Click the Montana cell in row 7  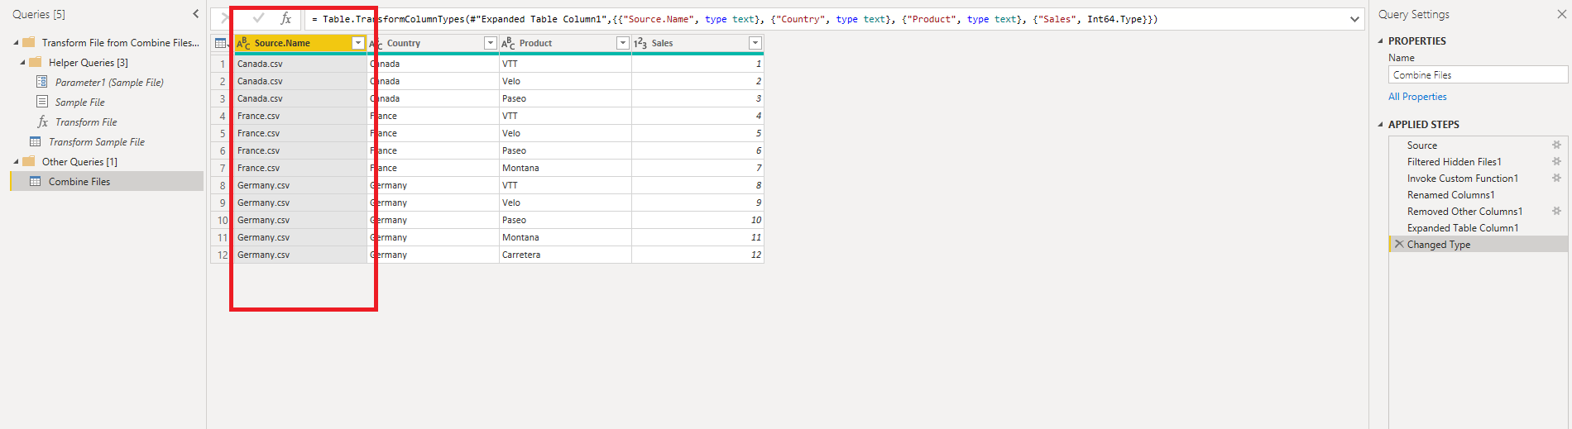click(565, 168)
